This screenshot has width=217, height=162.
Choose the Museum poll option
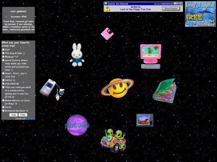3,57
